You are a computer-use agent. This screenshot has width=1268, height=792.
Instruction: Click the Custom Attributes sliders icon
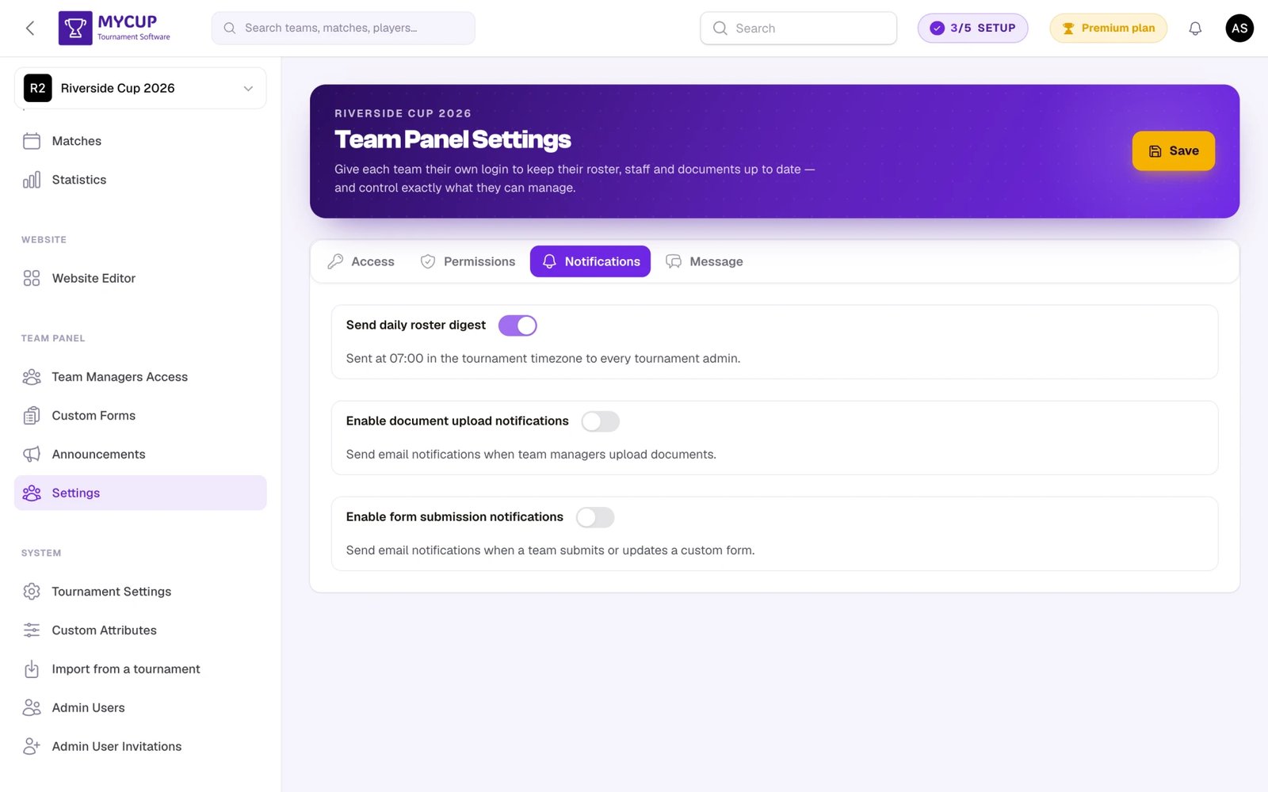tap(32, 630)
